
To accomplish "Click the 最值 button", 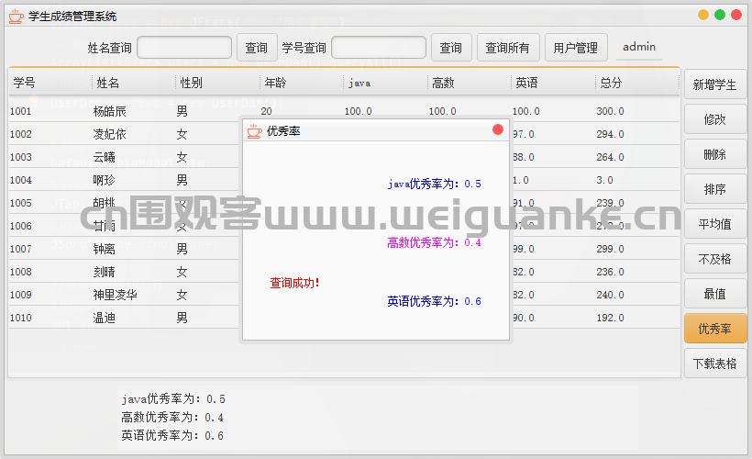I will tap(715, 294).
